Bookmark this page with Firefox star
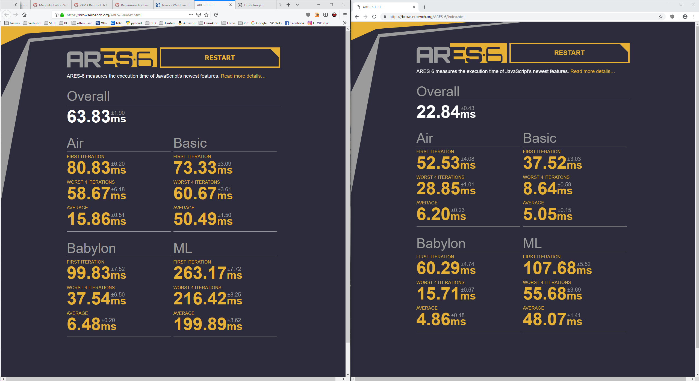This screenshot has width=699, height=381. tap(206, 15)
